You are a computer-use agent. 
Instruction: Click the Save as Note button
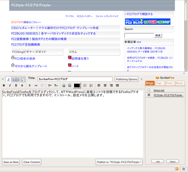tap(11, 162)
